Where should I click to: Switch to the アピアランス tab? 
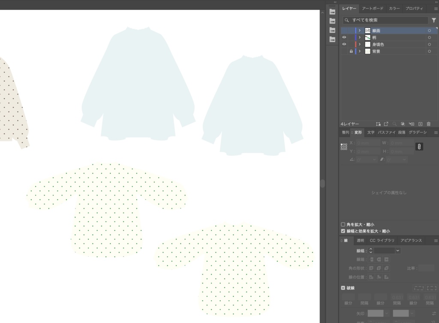point(411,240)
